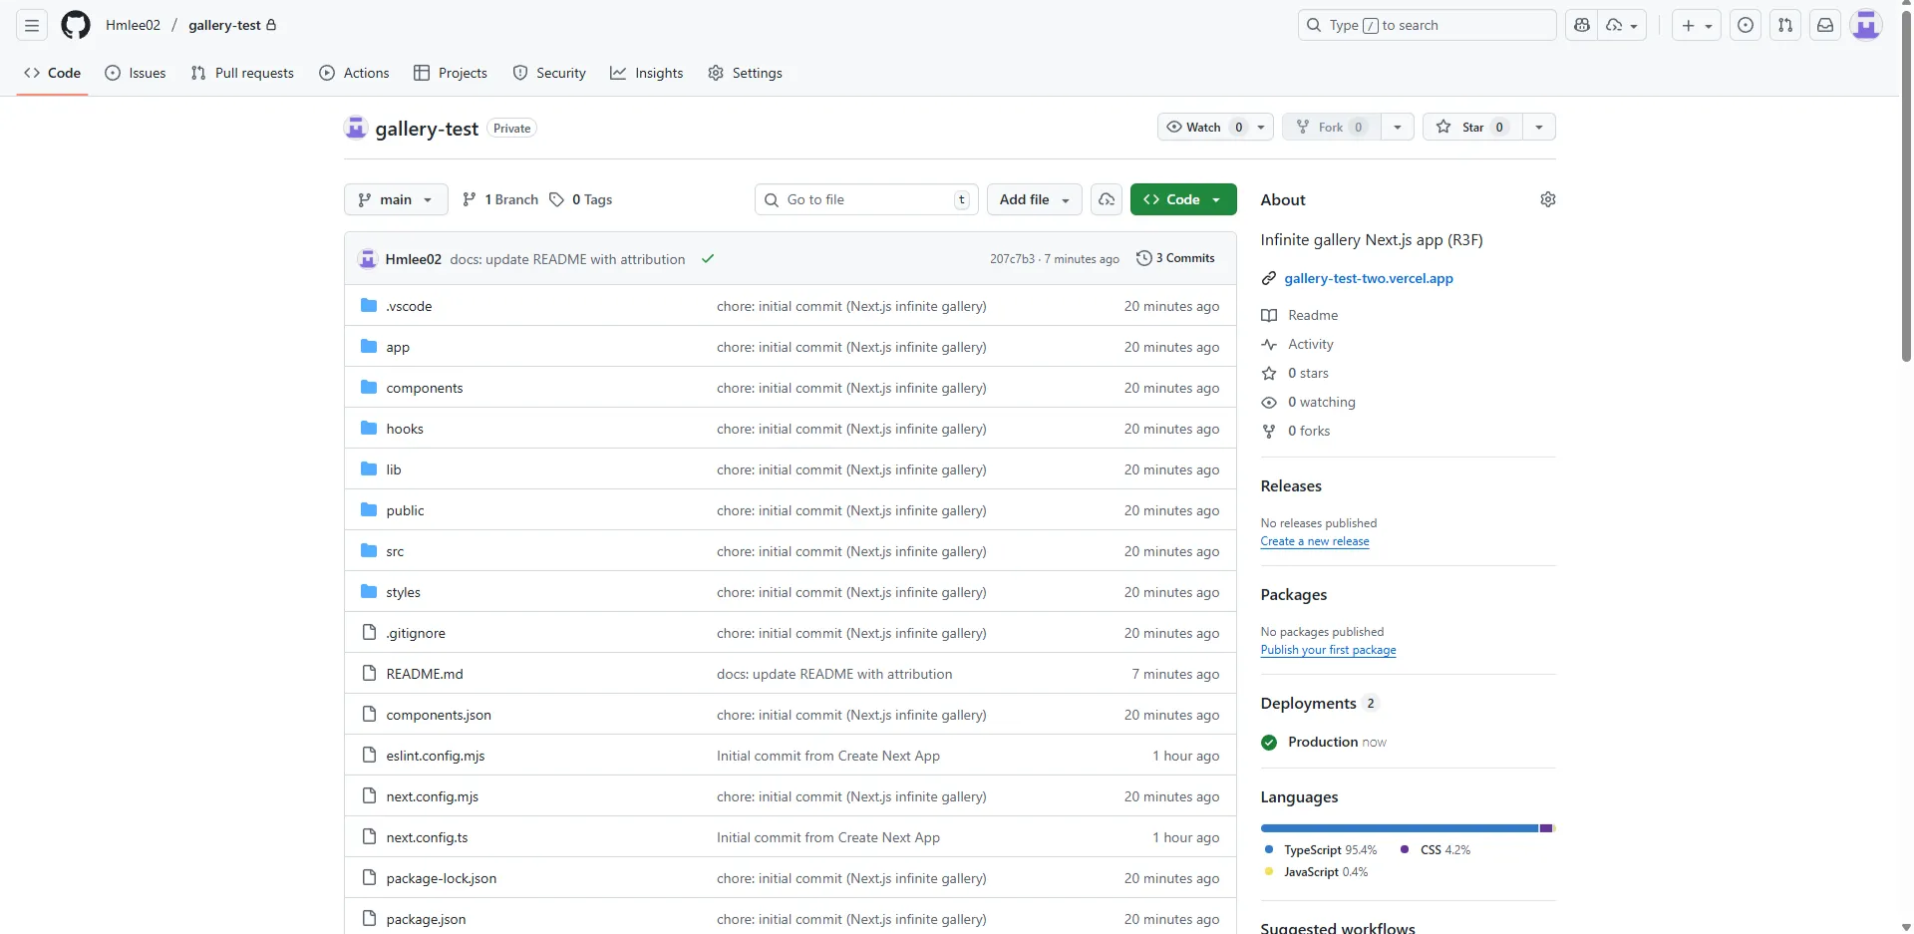
Task: Open the user profile avatar menu
Action: 1865,25
